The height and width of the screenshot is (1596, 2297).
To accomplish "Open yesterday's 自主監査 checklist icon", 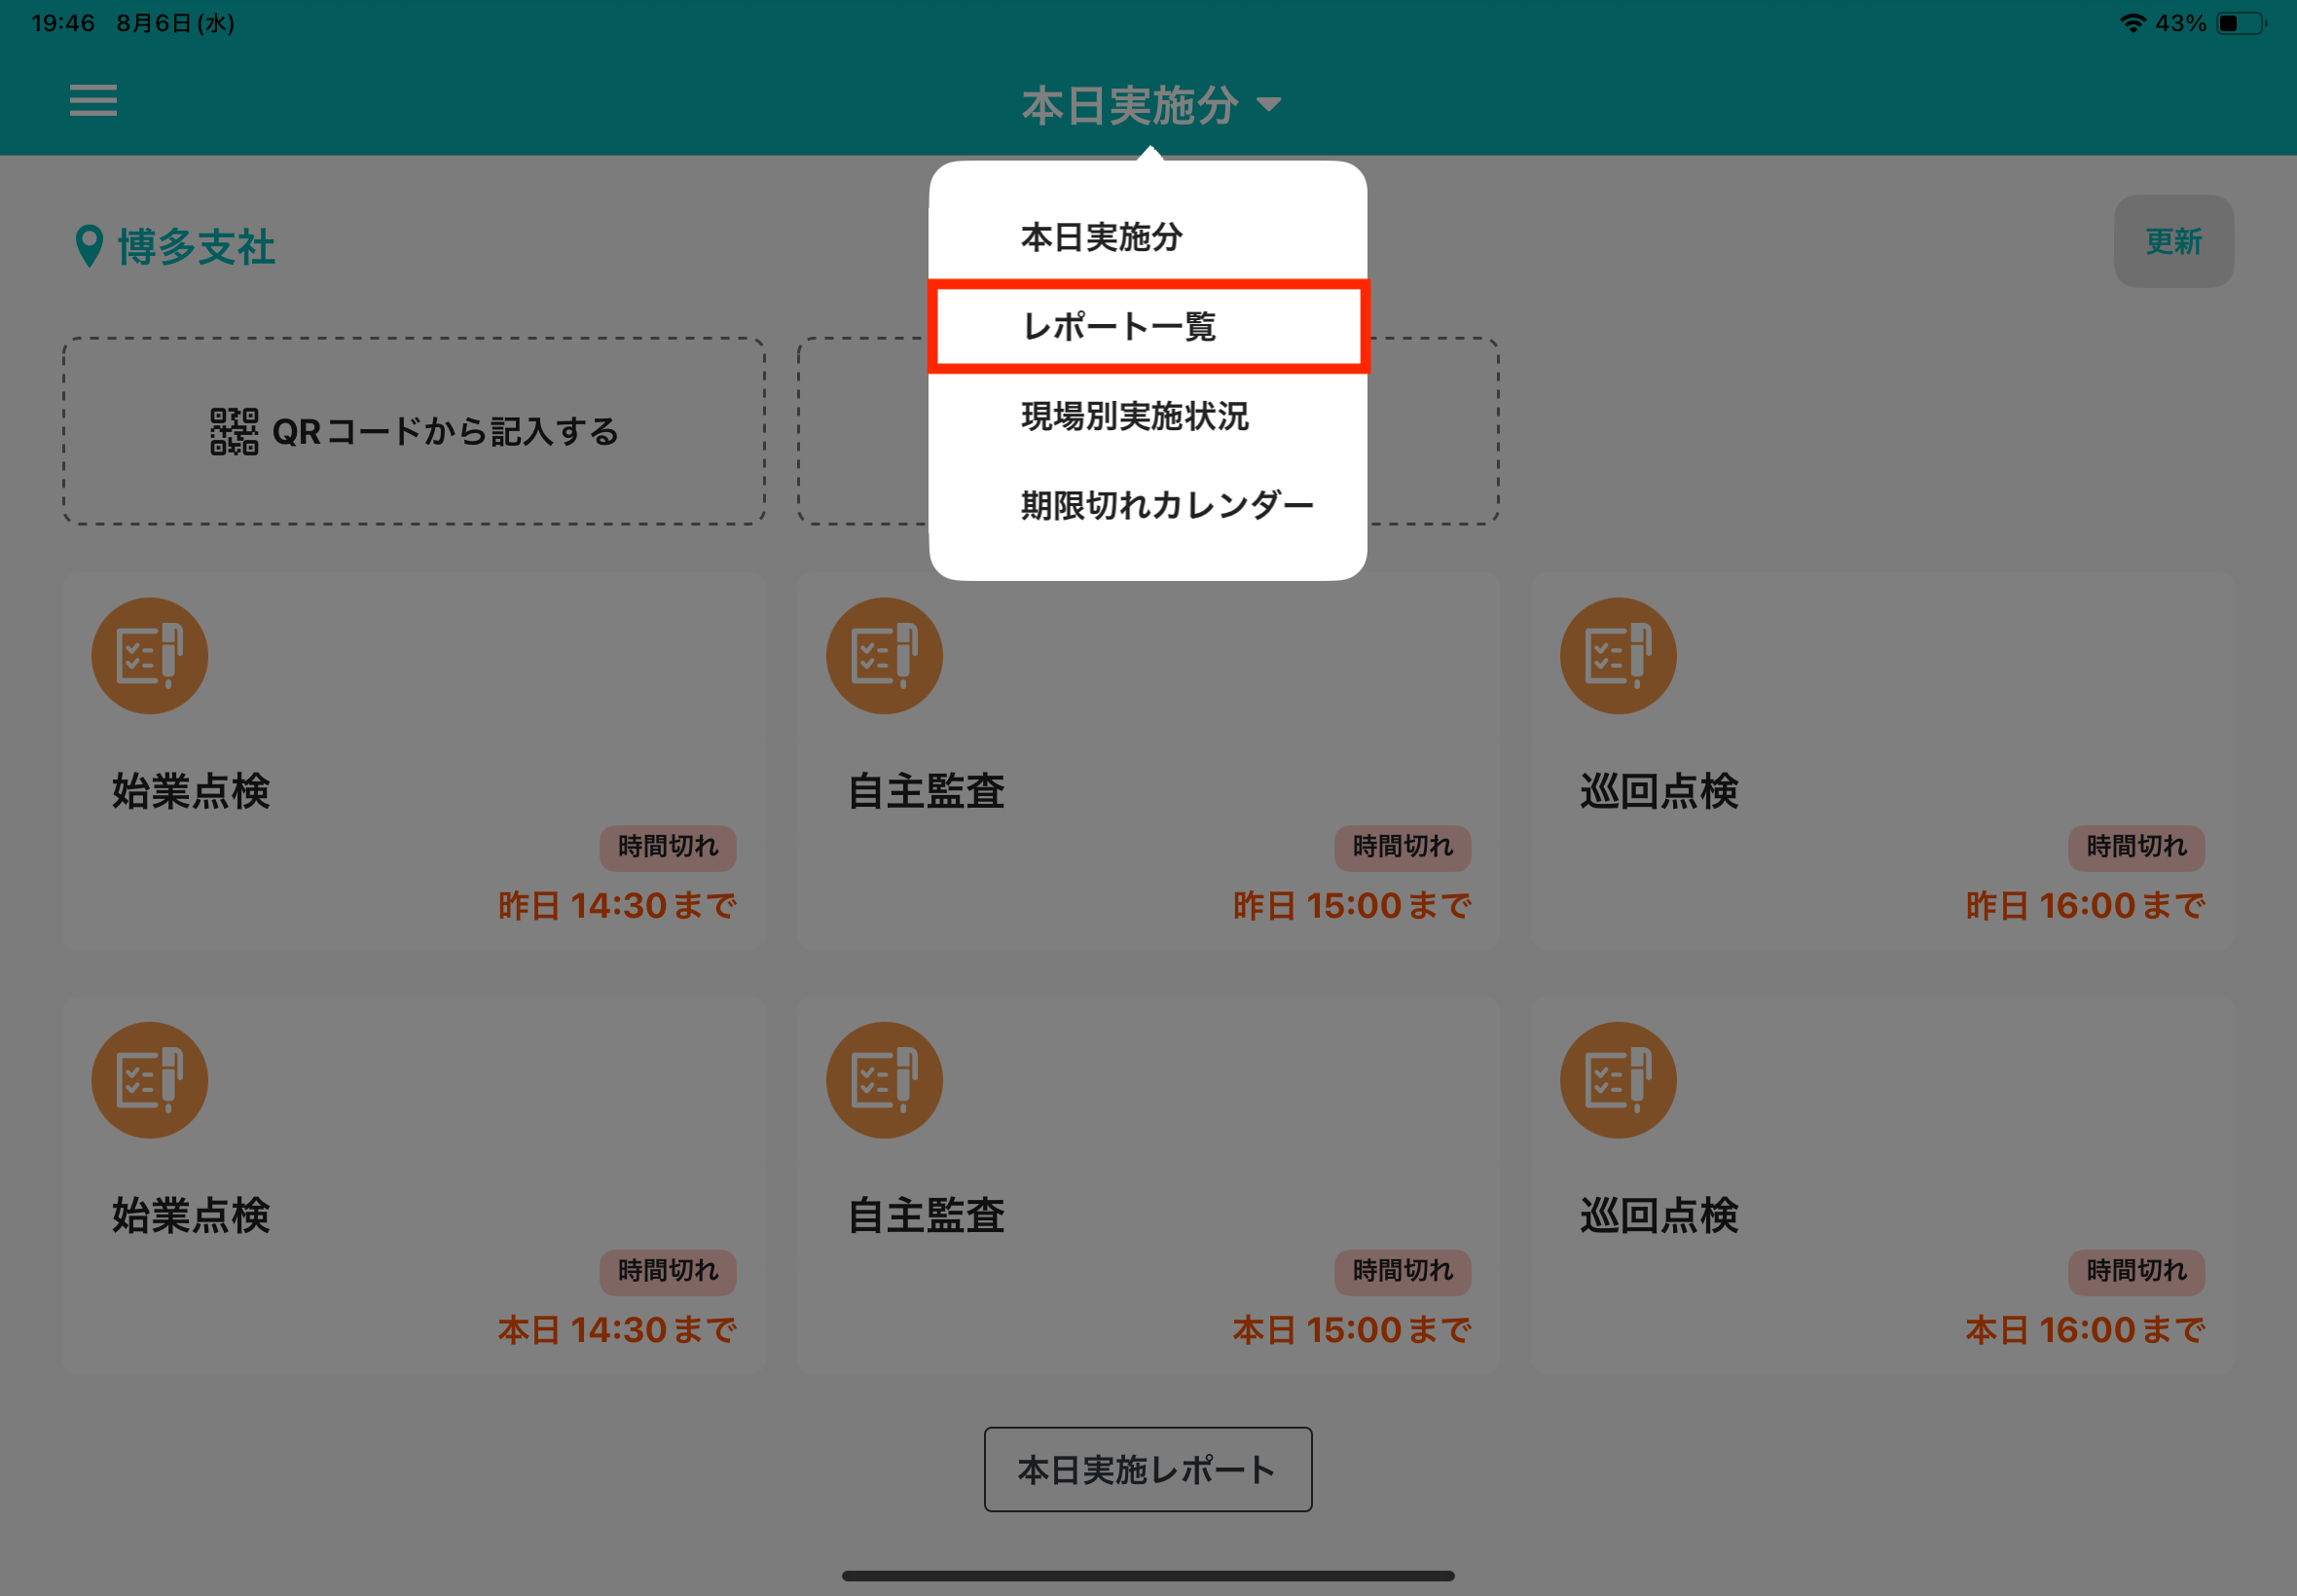I will coord(884,656).
